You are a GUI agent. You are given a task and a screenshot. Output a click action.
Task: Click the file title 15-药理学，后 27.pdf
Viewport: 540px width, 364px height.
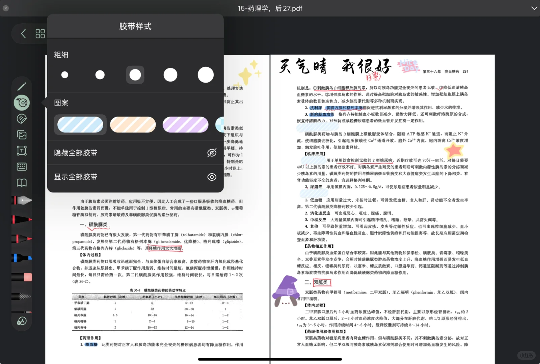pyautogui.click(x=270, y=8)
